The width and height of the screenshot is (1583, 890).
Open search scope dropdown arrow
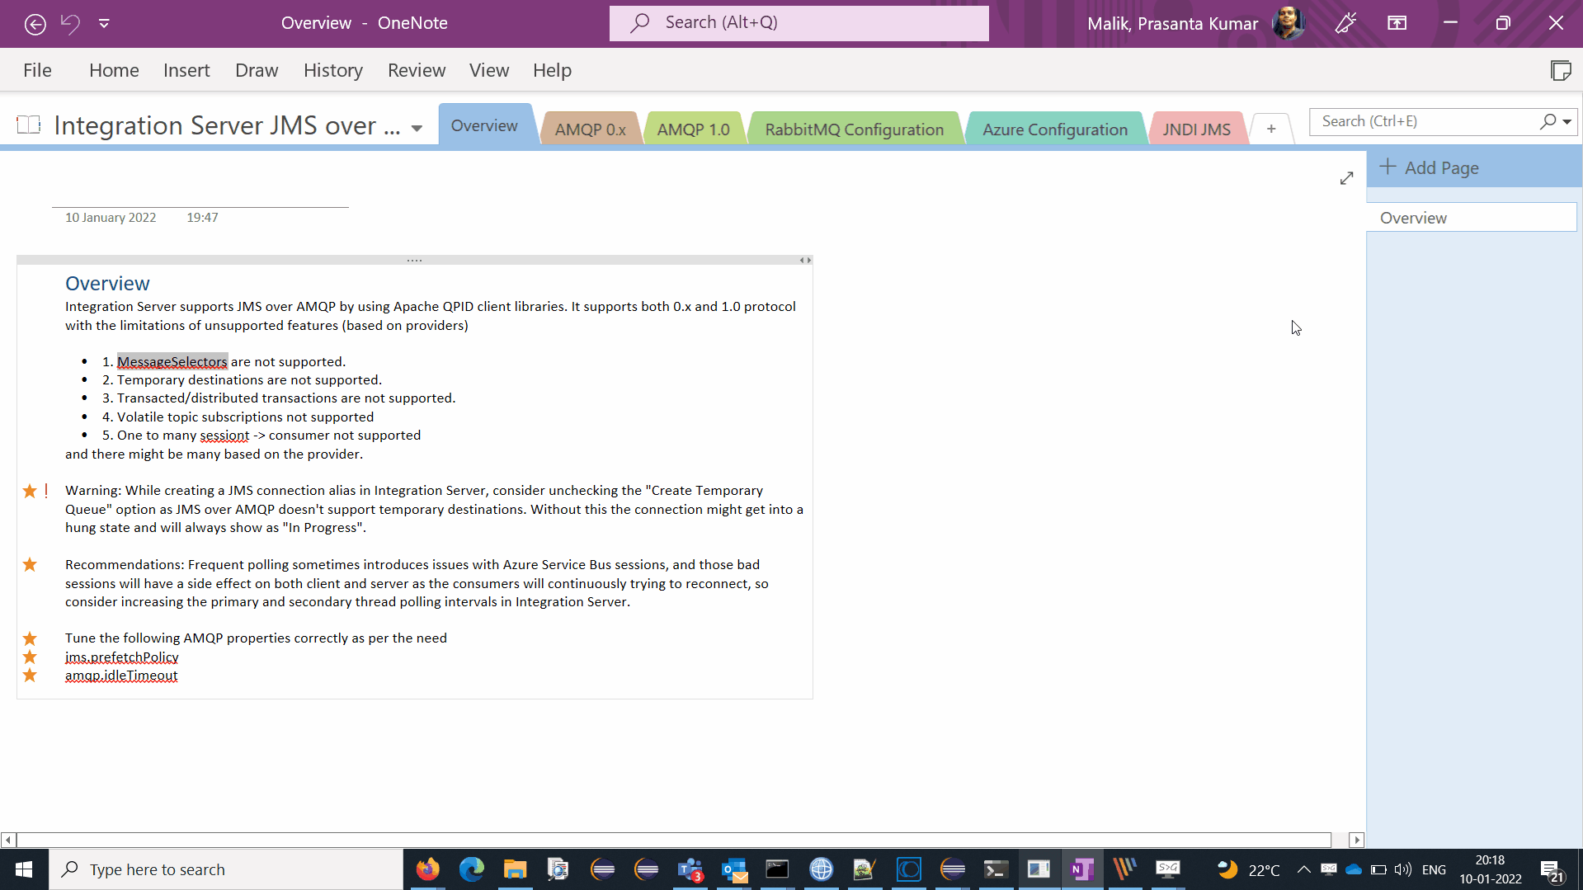[1567, 122]
